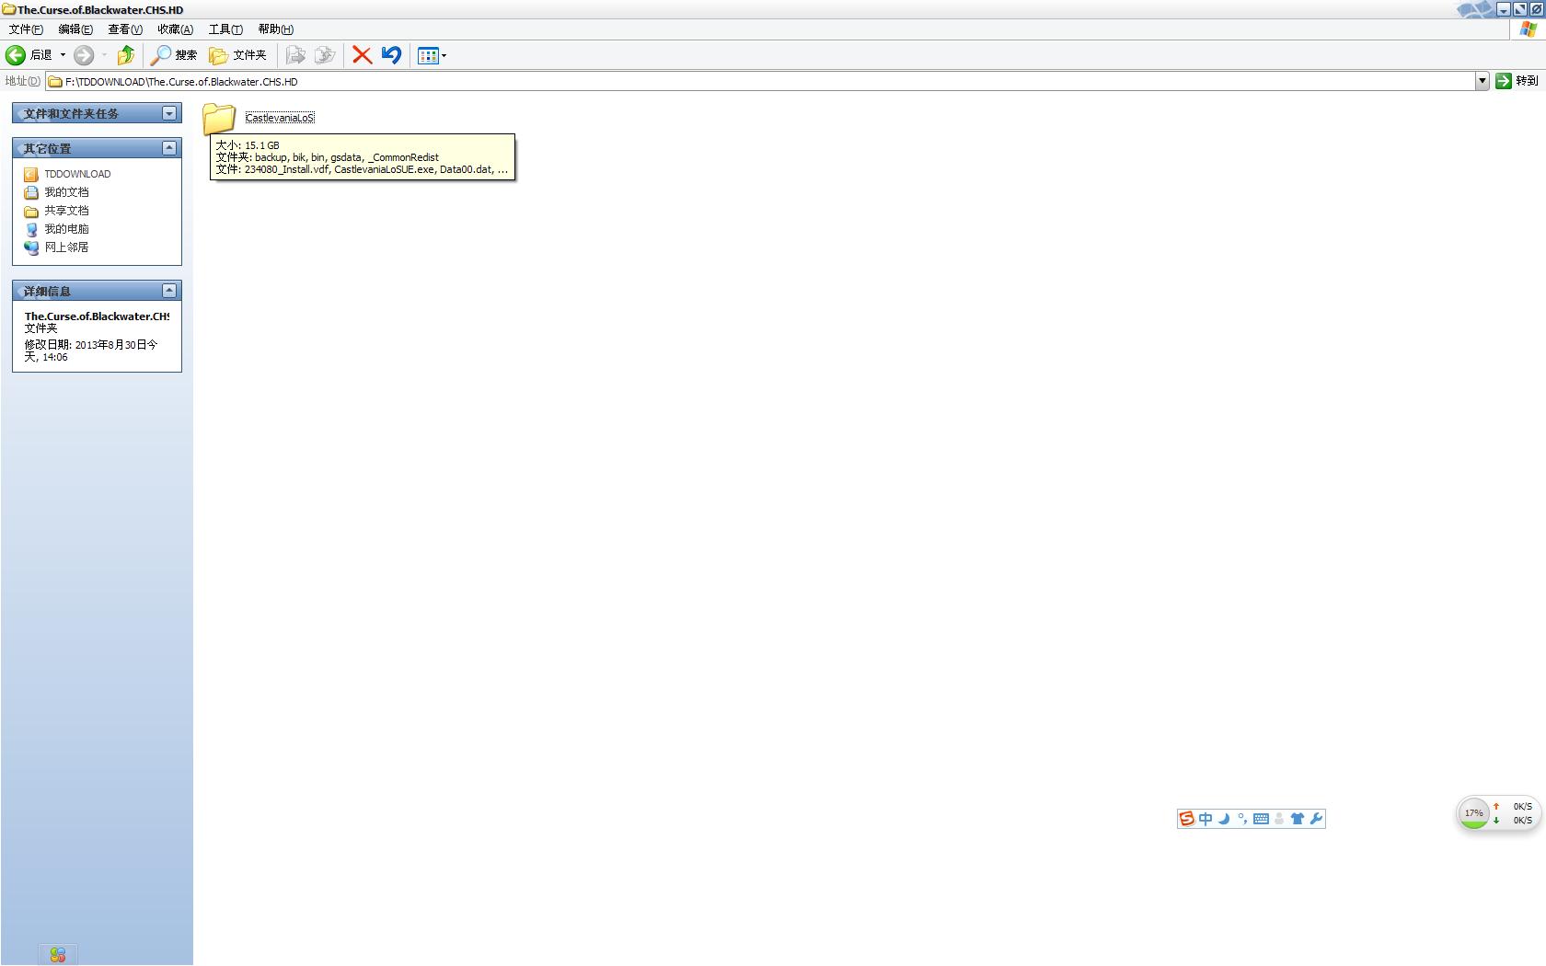Screen dimensions: 1546x966
Task: Open the skin (shirt) icon
Action: [x=1298, y=819]
